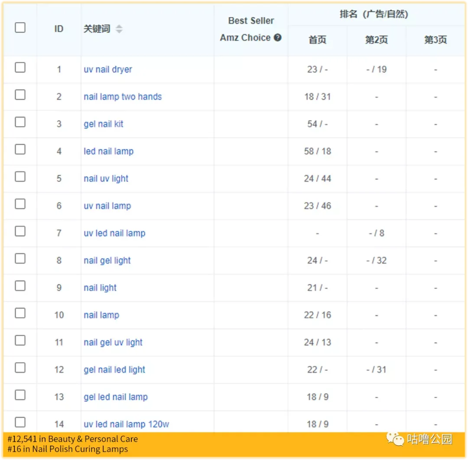Select the 24 / 13 rank cell
The height and width of the screenshot is (460, 468).
(x=317, y=343)
